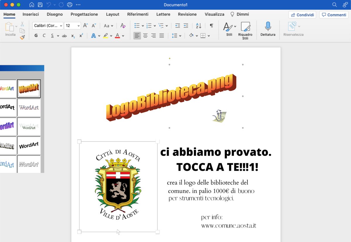Screen dimensions: 351x242
Task: Decrease font size with smaller A
Action: (94, 26)
